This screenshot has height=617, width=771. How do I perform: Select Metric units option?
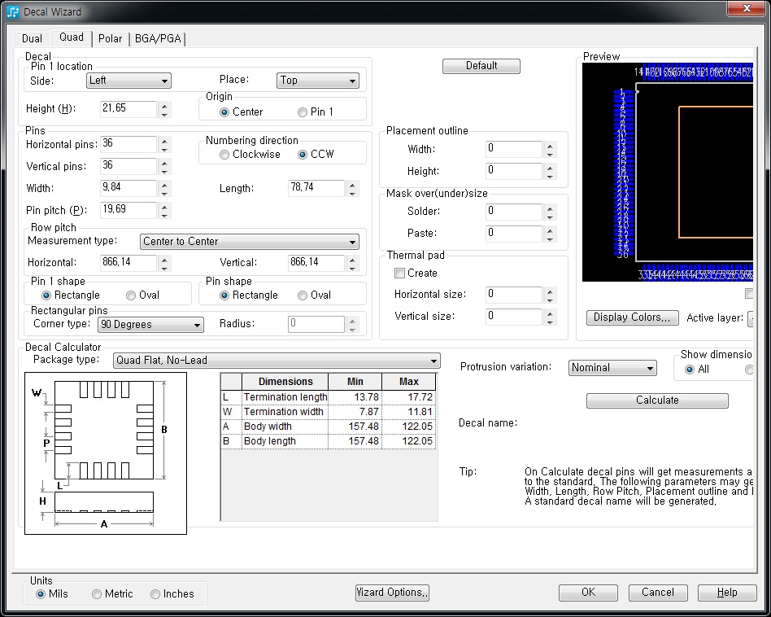(x=97, y=594)
